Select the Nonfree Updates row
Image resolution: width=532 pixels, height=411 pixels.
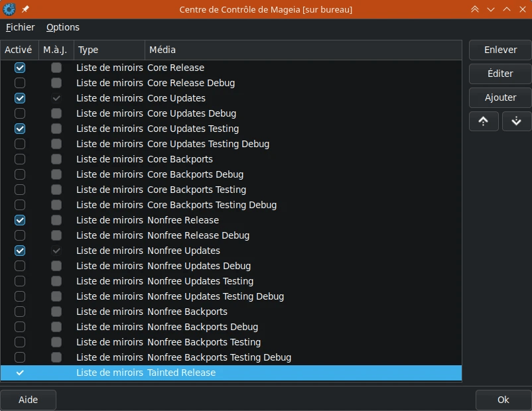coord(231,251)
